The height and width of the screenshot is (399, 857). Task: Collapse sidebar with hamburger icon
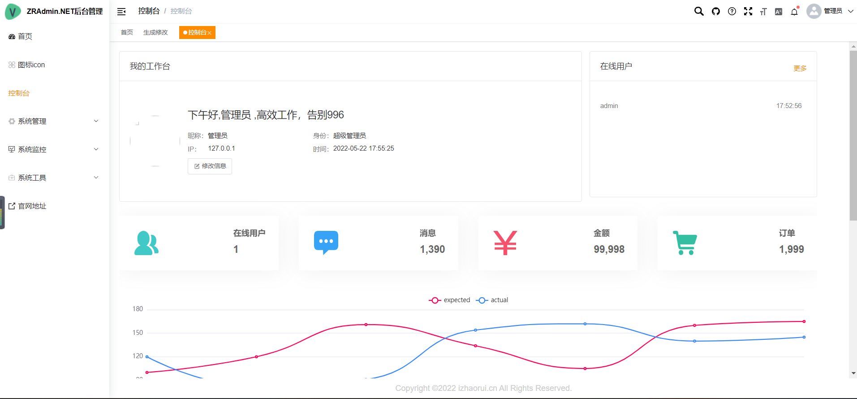tap(121, 12)
